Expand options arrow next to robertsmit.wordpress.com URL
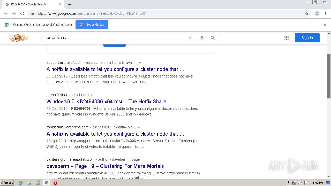 pyautogui.click(x=139, y=127)
